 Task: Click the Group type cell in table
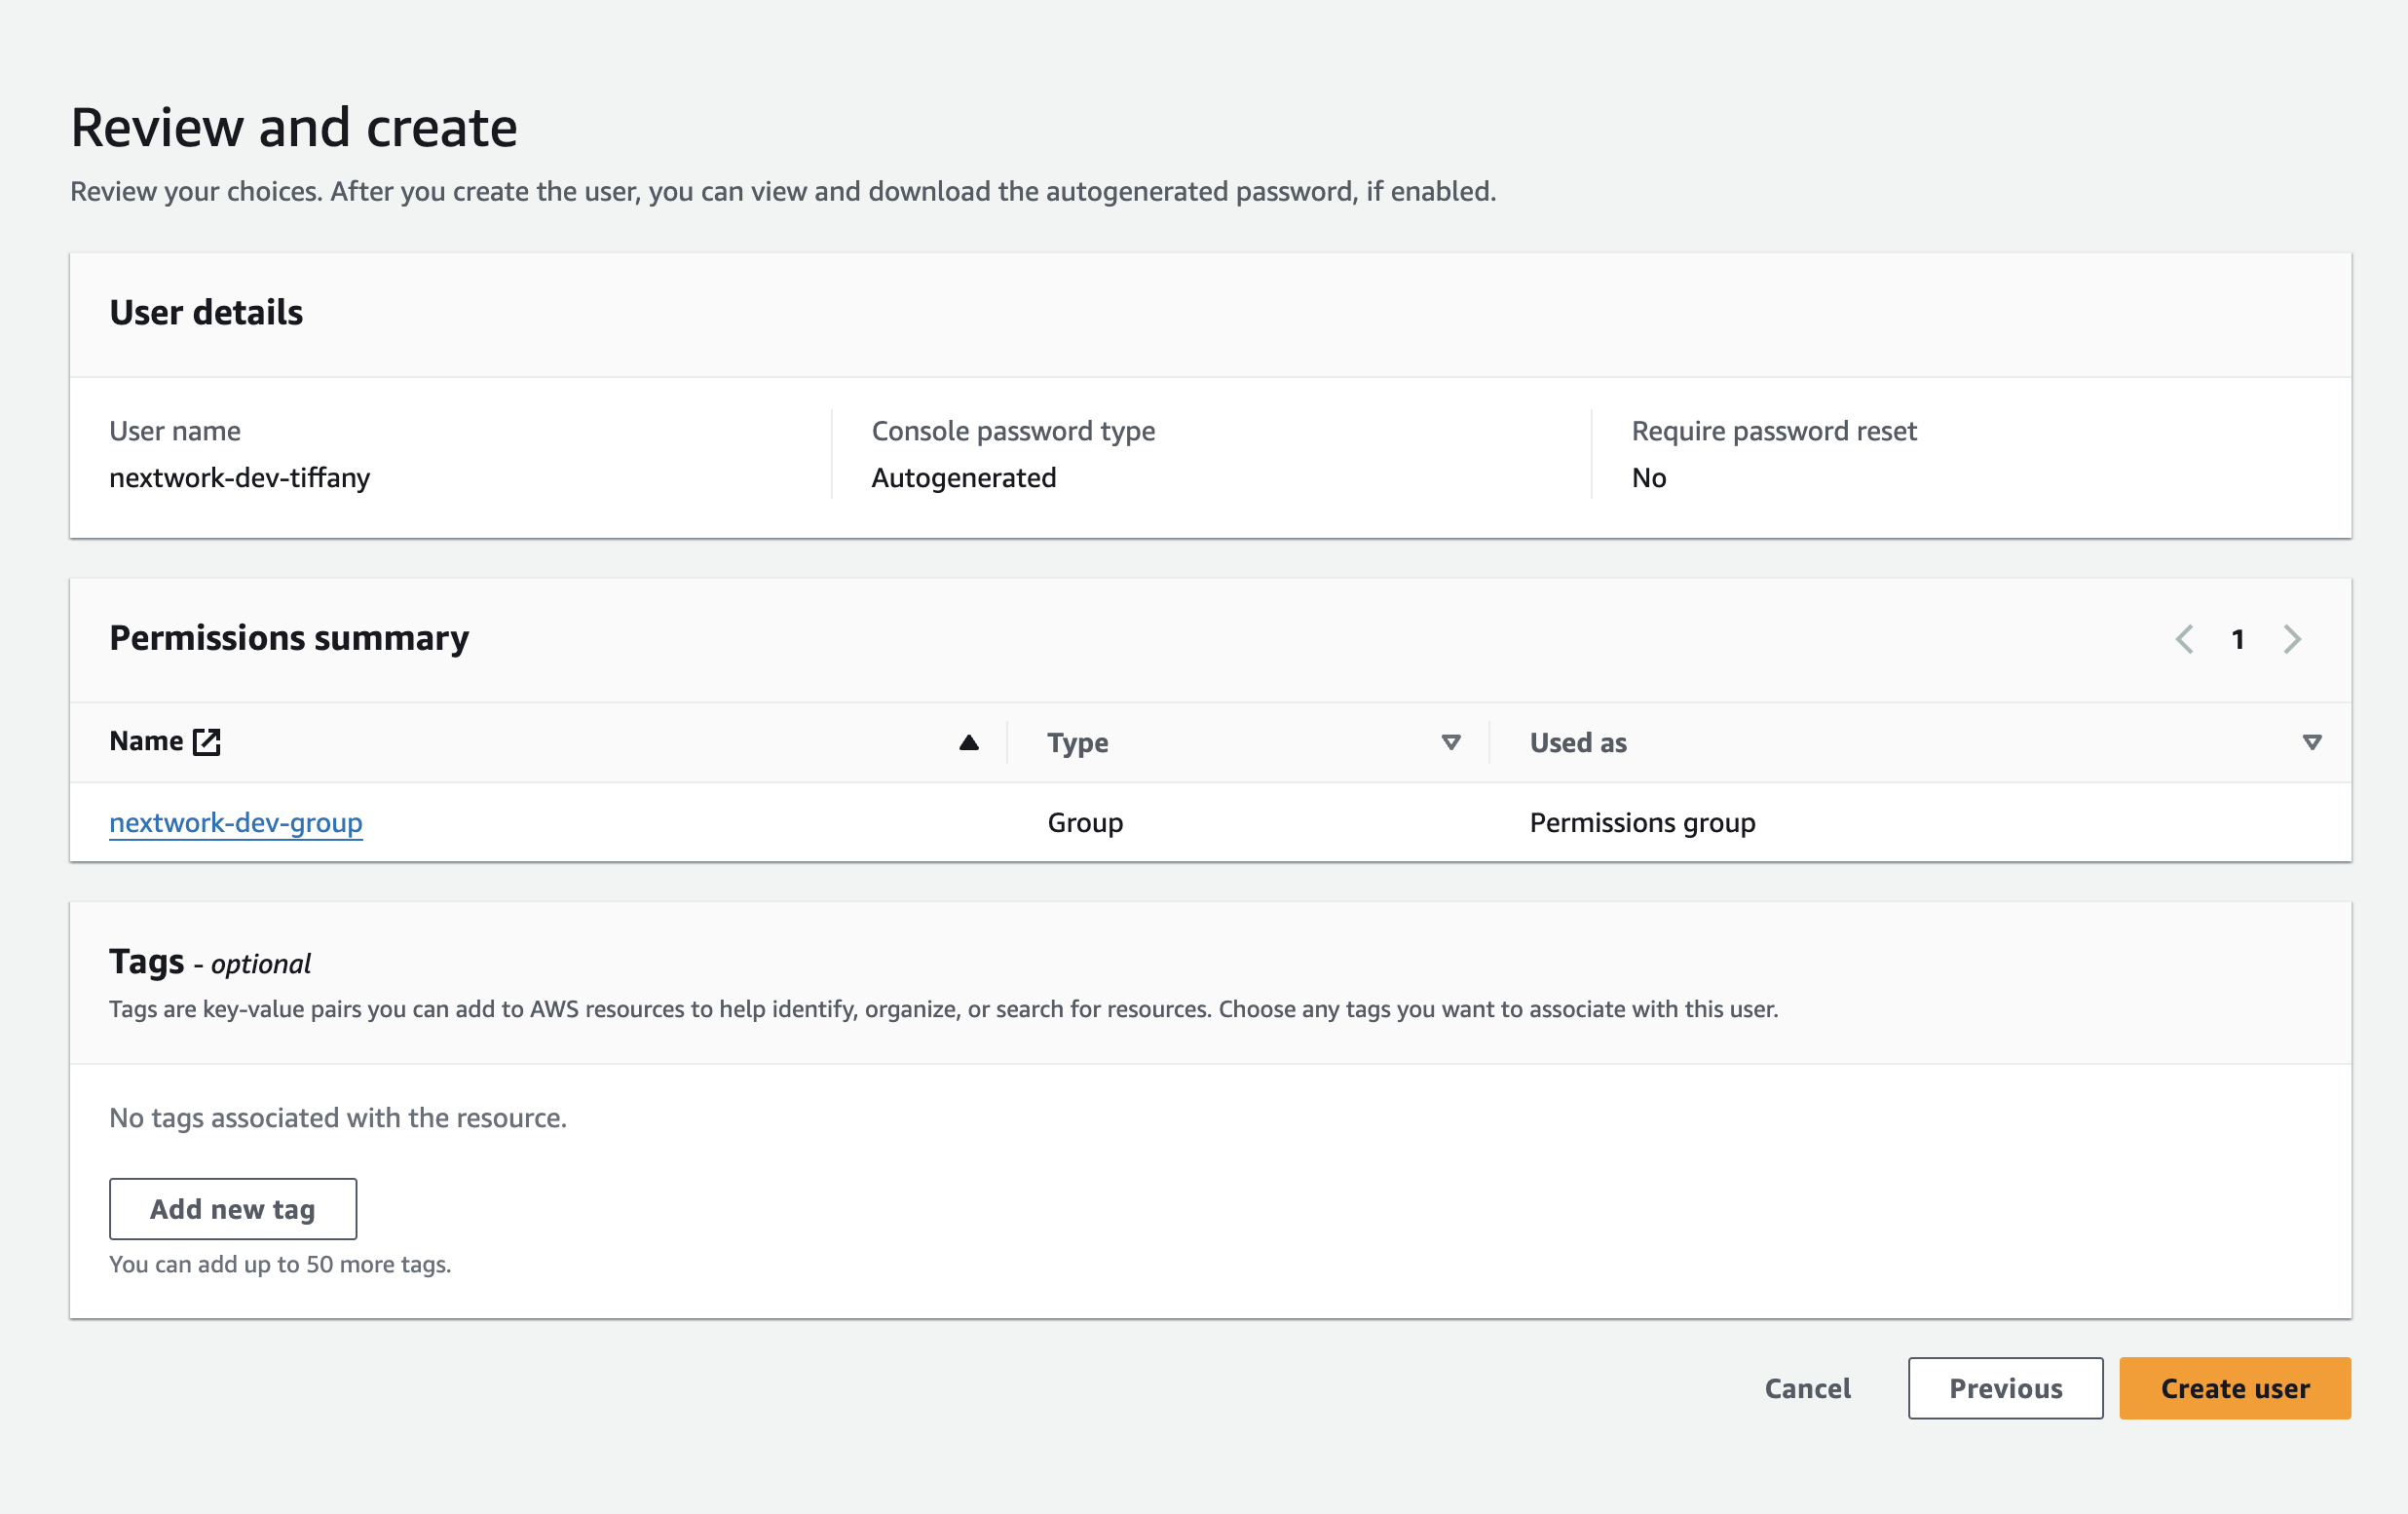point(1084,822)
